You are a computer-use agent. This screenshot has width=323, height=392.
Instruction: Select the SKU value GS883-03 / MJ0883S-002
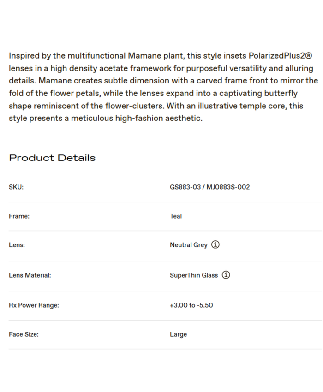[209, 187]
